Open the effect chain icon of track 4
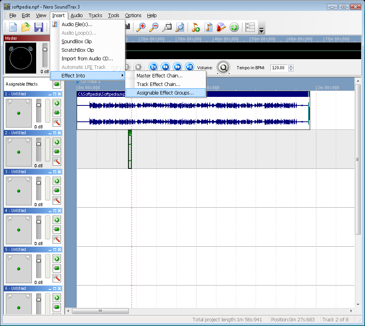This screenshot has height=326, width=365. click(x=57, y=230)
